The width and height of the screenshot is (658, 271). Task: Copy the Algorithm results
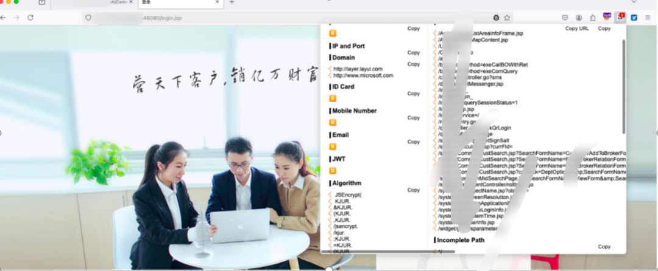point(413,190)
